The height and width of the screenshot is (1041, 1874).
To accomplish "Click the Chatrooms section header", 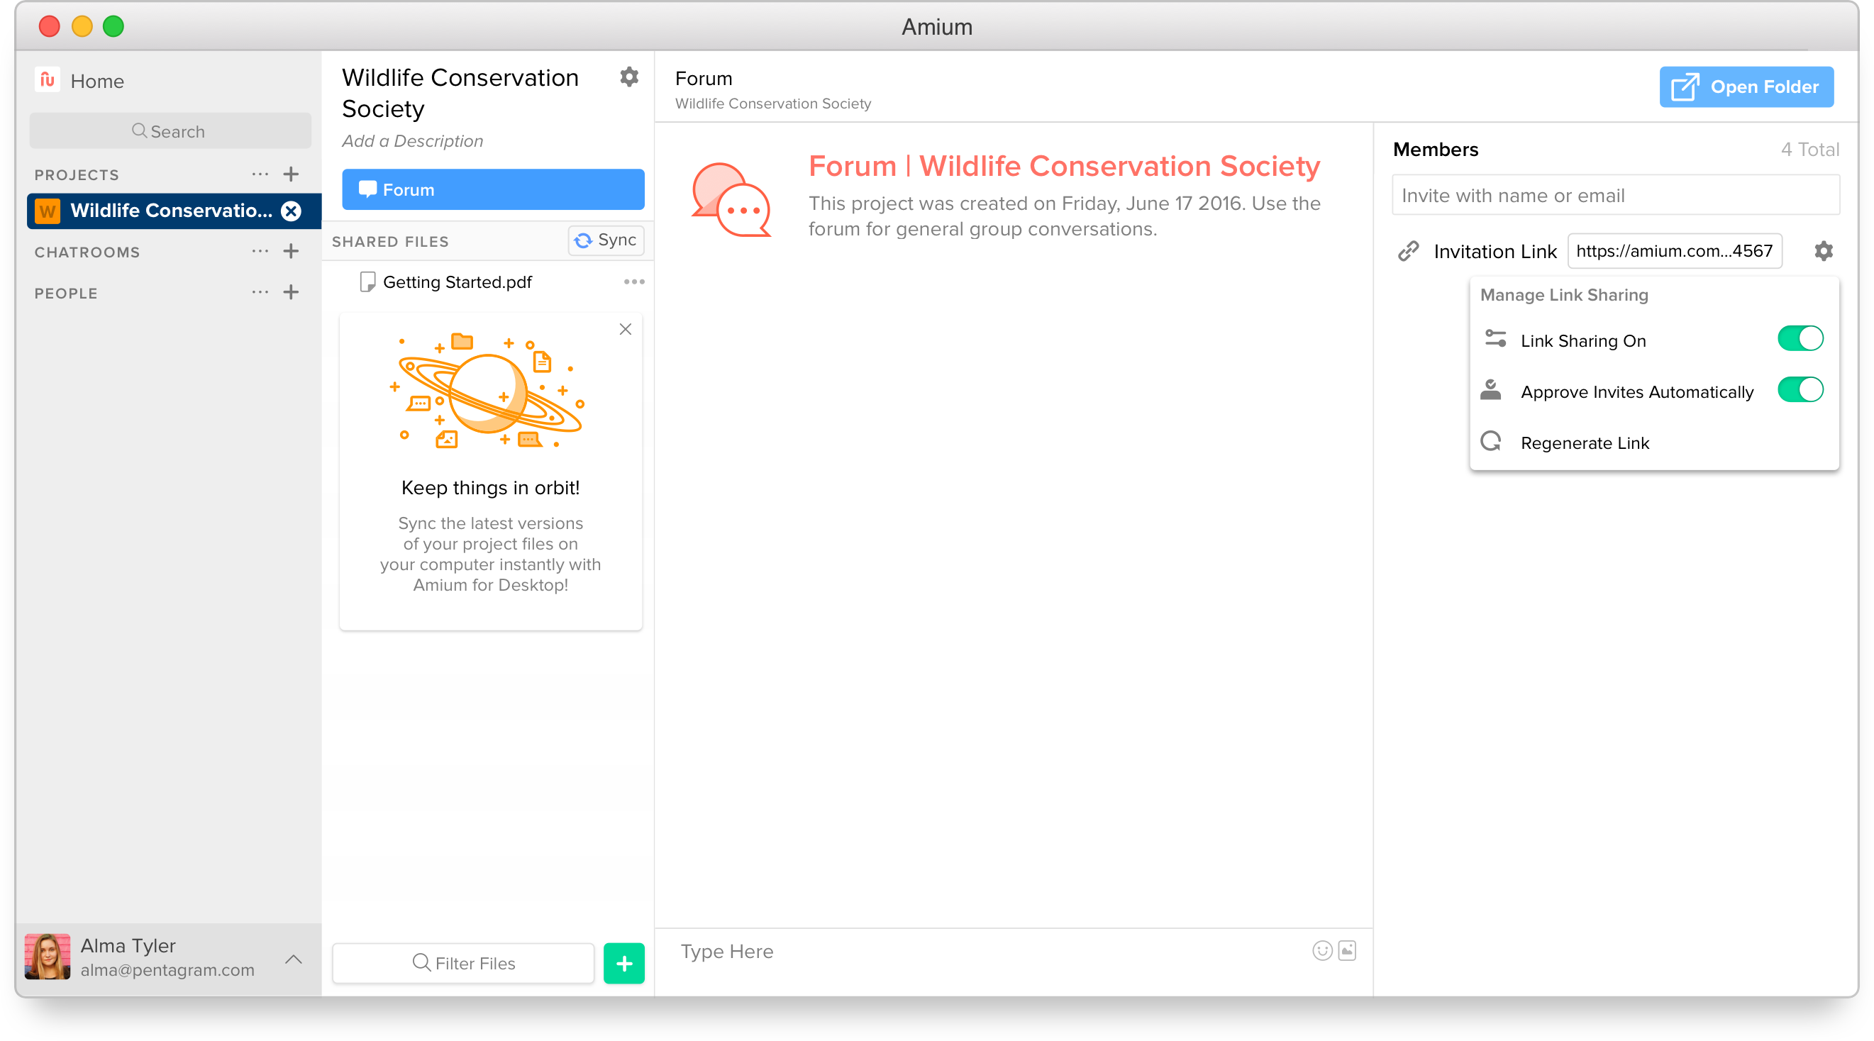I will (x=87, y=252).
